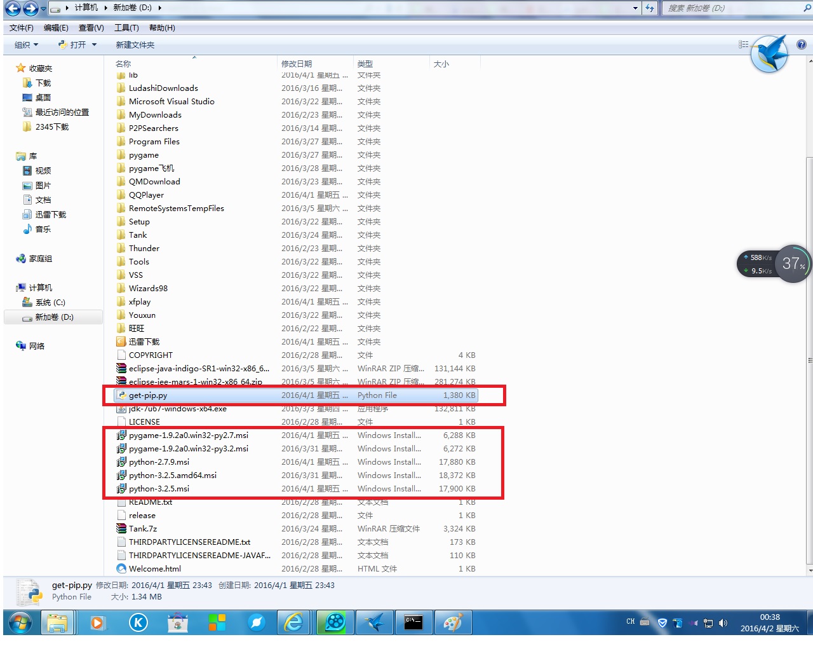The image size is (813, 651).
Task: Open the 工具(T) menu
Action: click(126, 28)
